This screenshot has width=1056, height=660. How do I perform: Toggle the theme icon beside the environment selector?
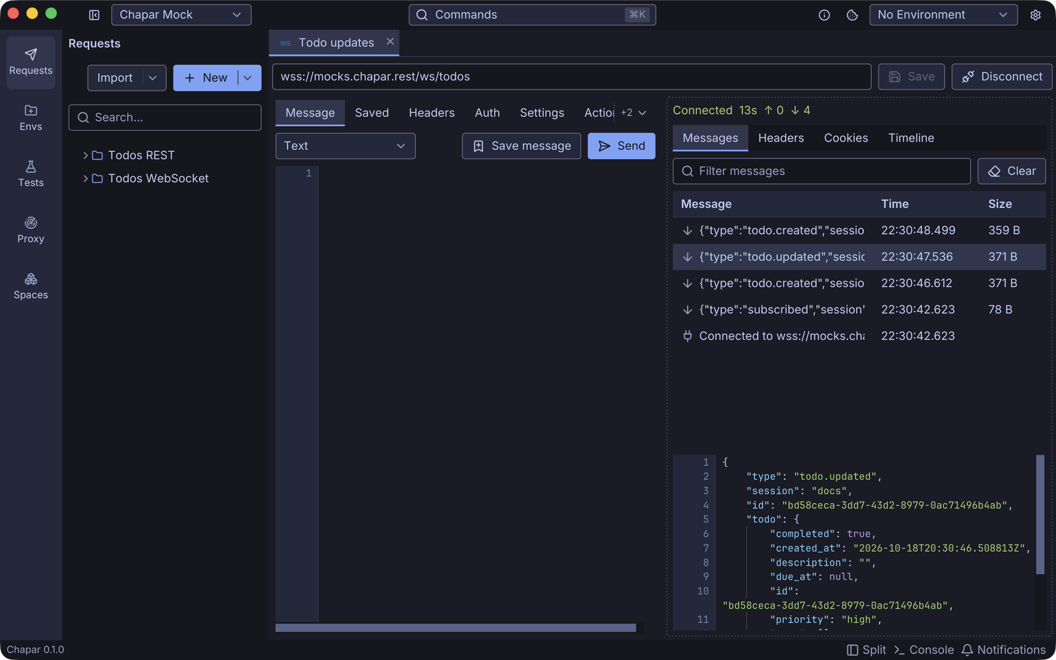point(852,15)
